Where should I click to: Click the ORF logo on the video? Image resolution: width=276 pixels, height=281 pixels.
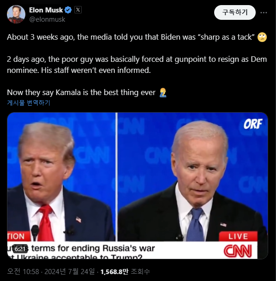point(253,124)
